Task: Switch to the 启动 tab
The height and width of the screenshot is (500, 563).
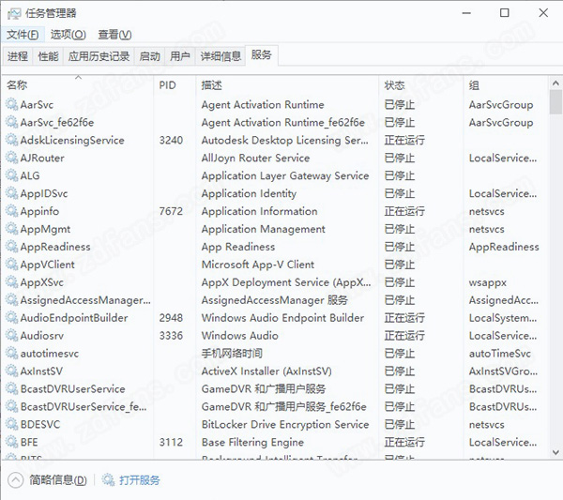Action: pos(149,56)
